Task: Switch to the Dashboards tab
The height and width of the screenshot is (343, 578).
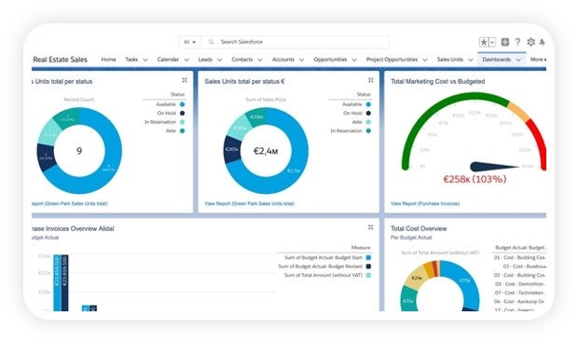Action: tap(497, 60)
